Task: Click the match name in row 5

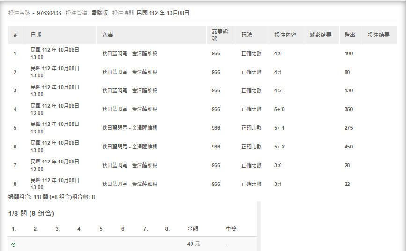Action: pos(129,128)
